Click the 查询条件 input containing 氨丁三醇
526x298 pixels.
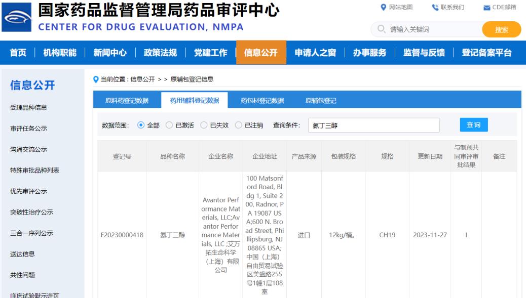(373, 125)
